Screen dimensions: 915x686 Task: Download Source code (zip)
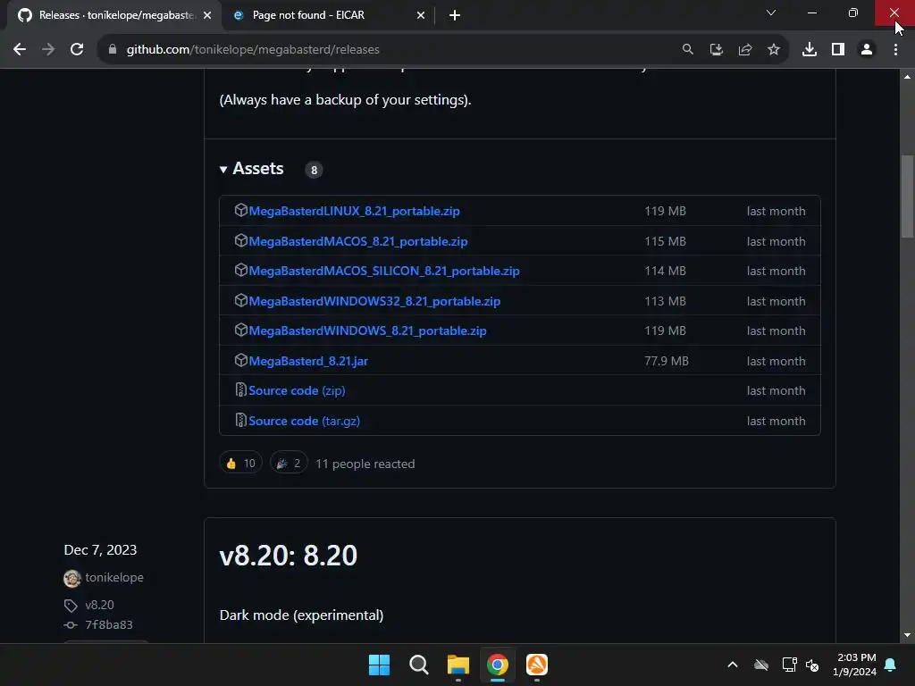click(x=297, y=391)
